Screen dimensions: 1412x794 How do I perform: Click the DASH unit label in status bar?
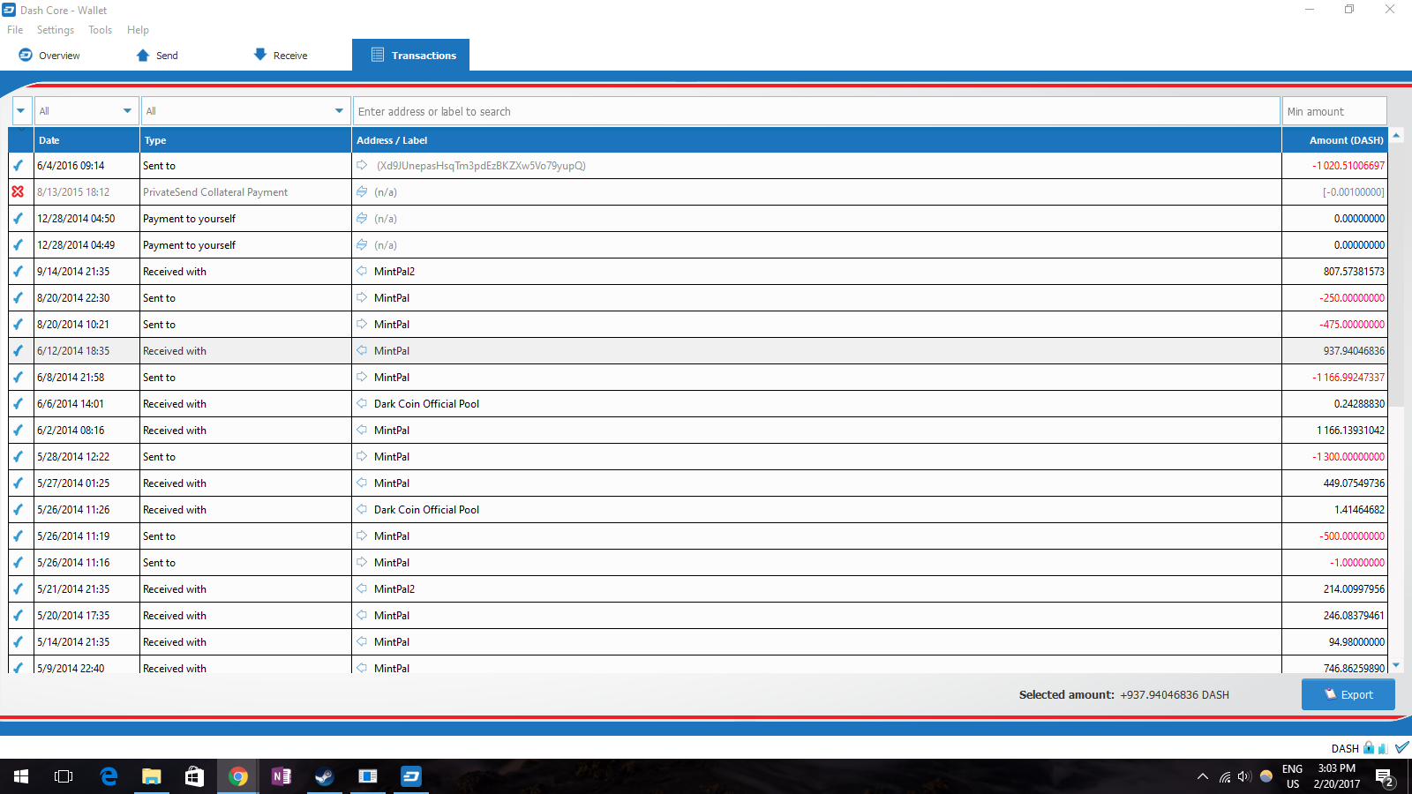coord(1345,748)
